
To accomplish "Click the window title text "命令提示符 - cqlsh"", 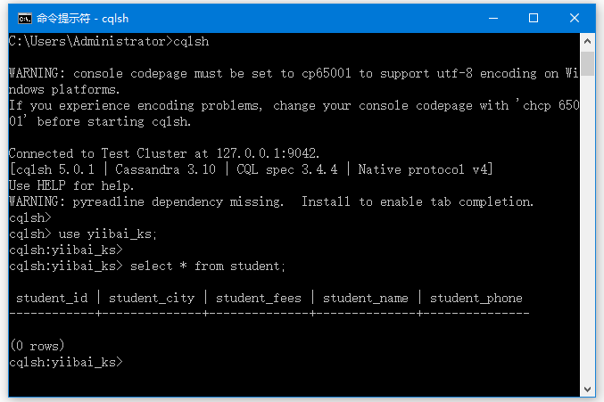I will [77, 18].
